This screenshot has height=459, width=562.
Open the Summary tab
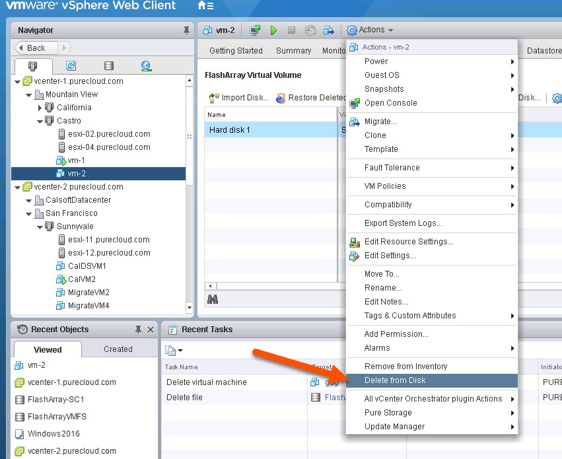coord(293,51)
